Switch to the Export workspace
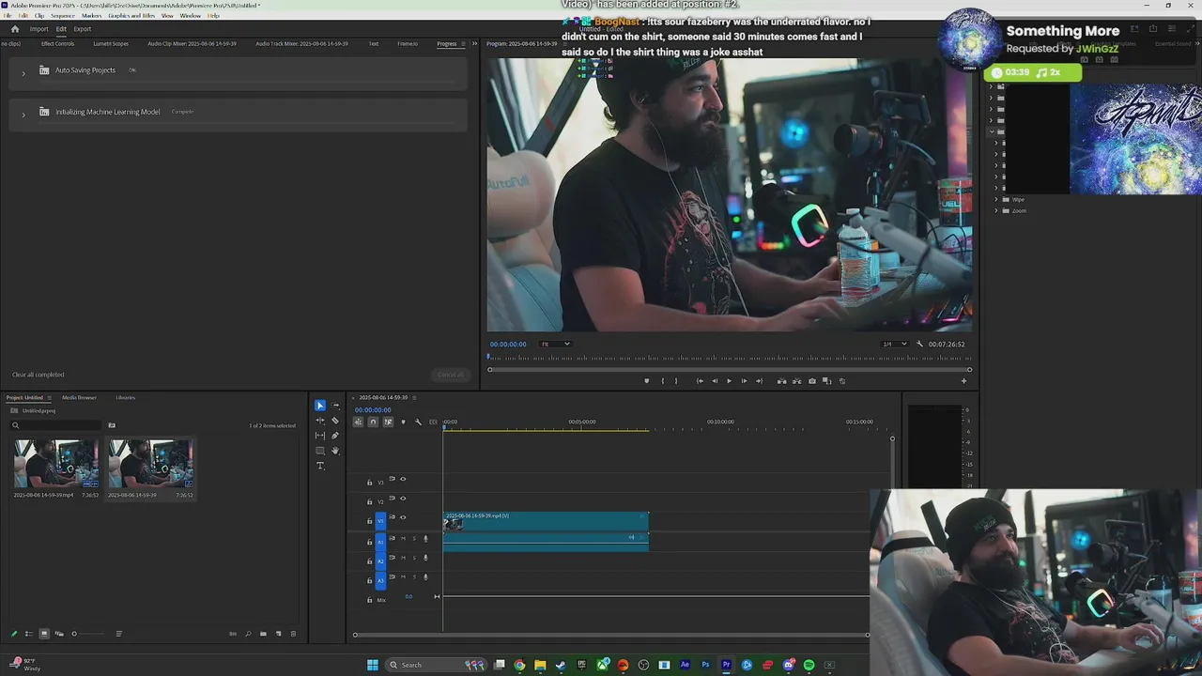 [x=83, y=29]
